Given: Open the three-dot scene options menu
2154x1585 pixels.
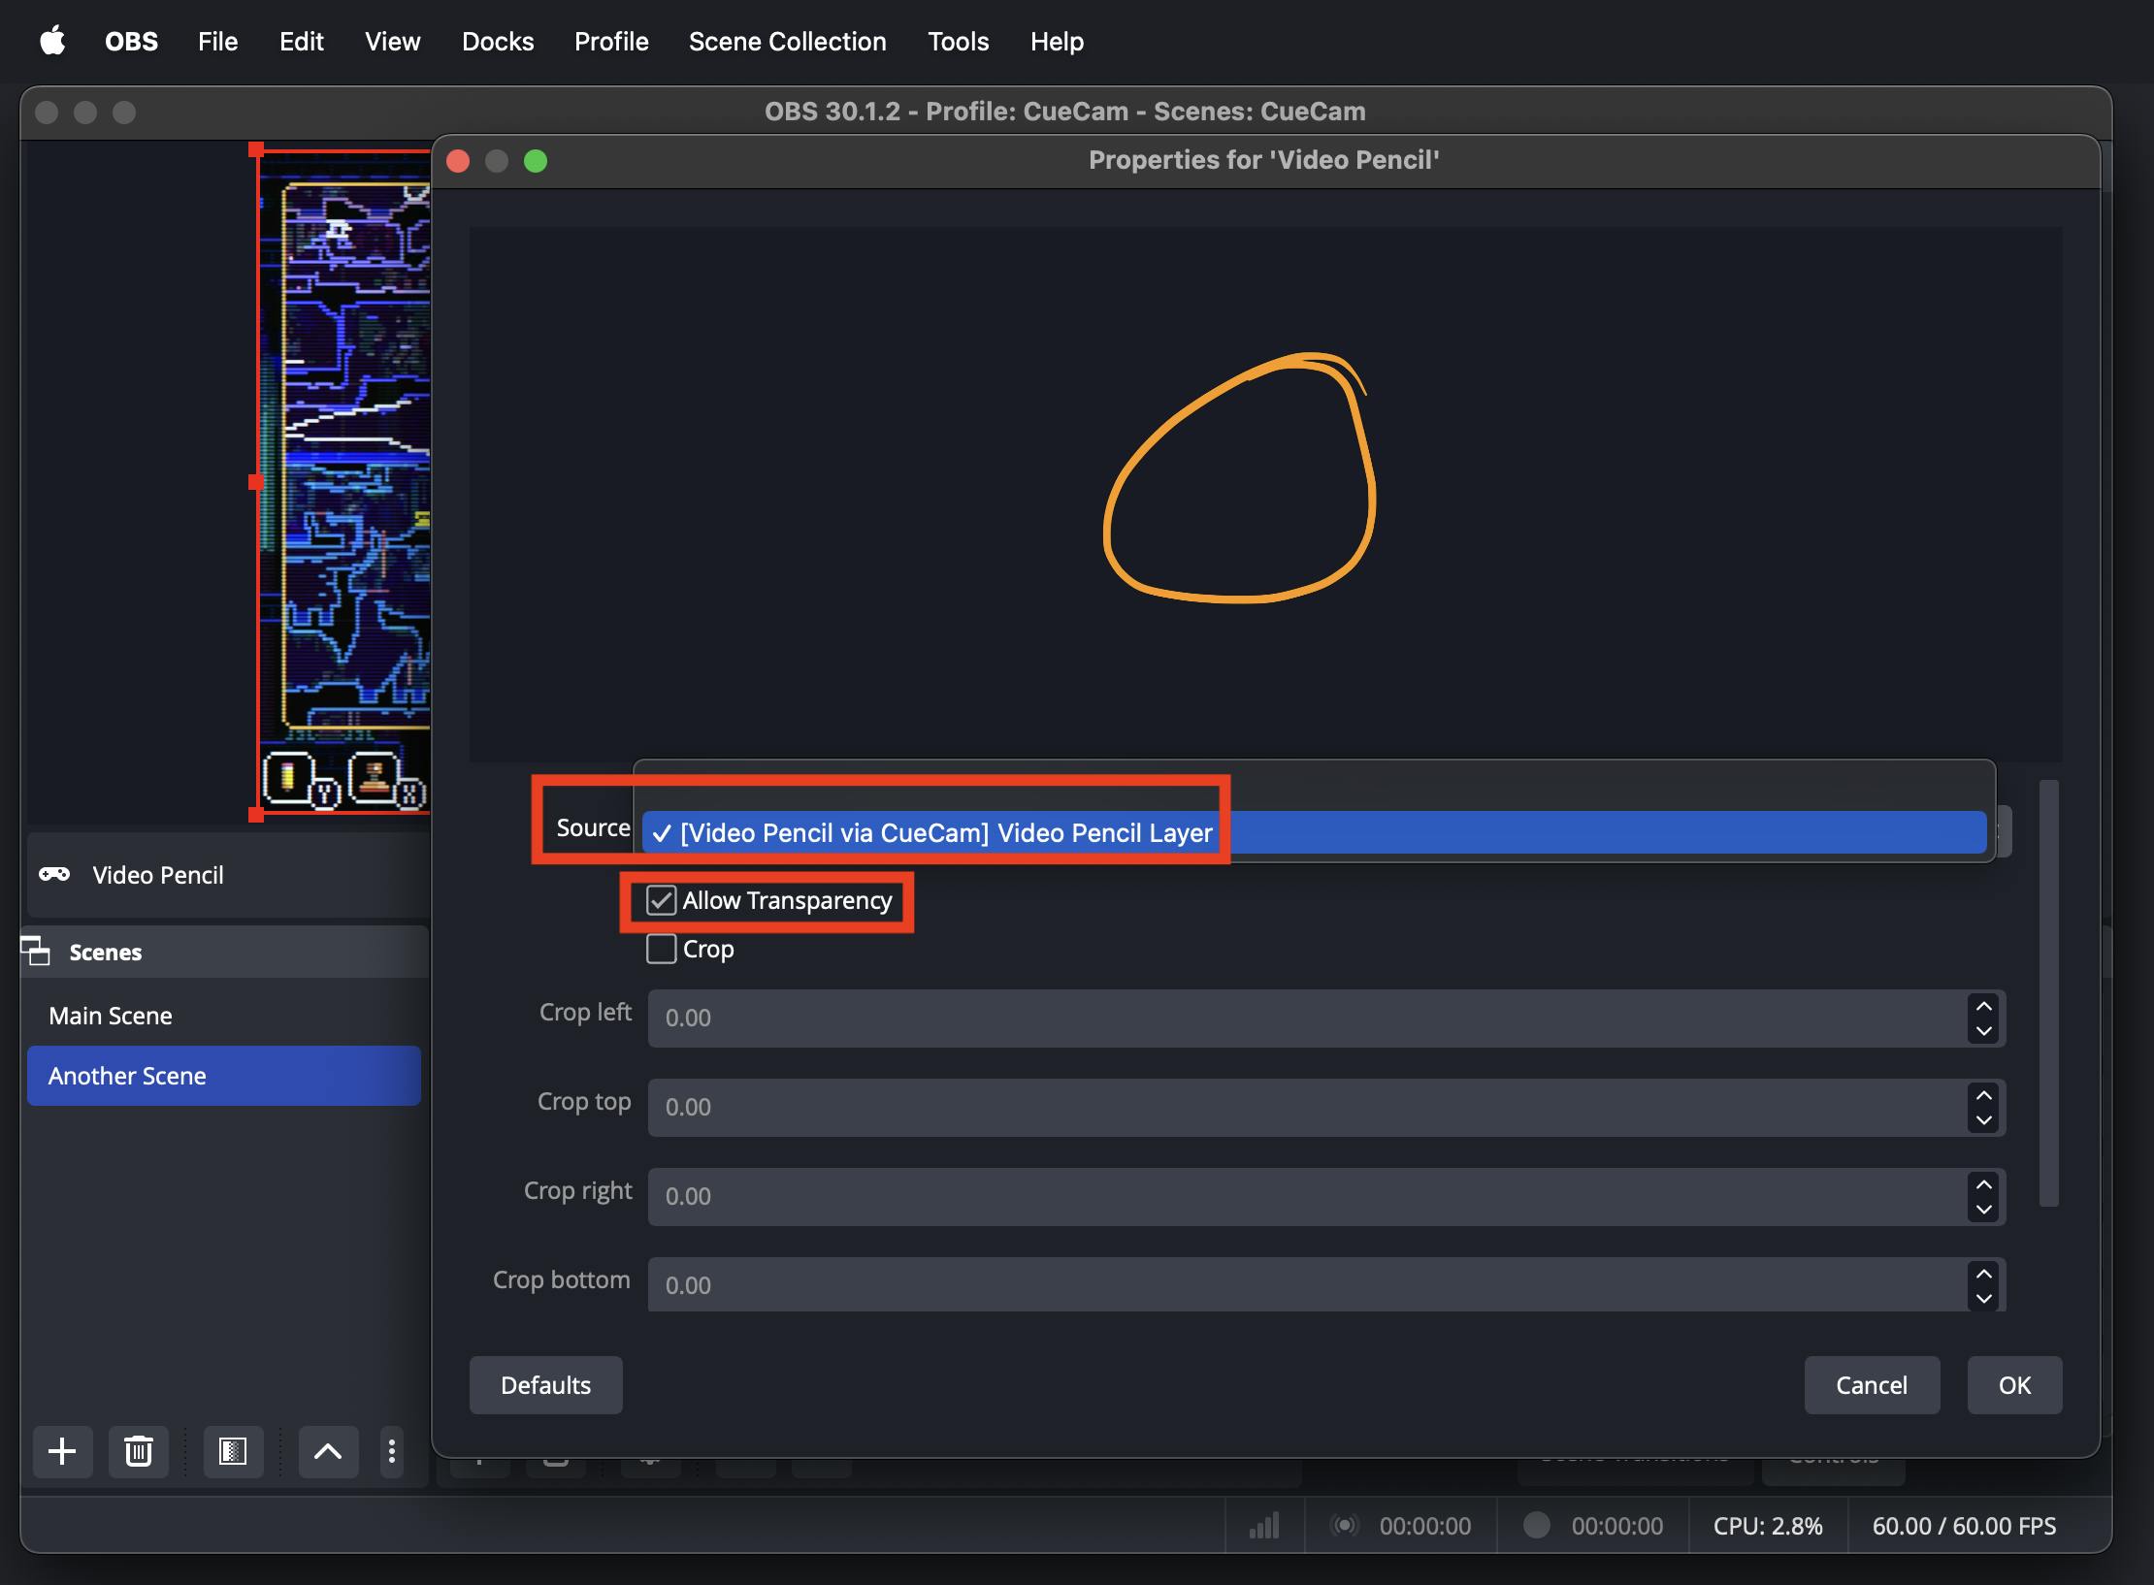Looking at the screenshot, I should (x=391, y=1451).
